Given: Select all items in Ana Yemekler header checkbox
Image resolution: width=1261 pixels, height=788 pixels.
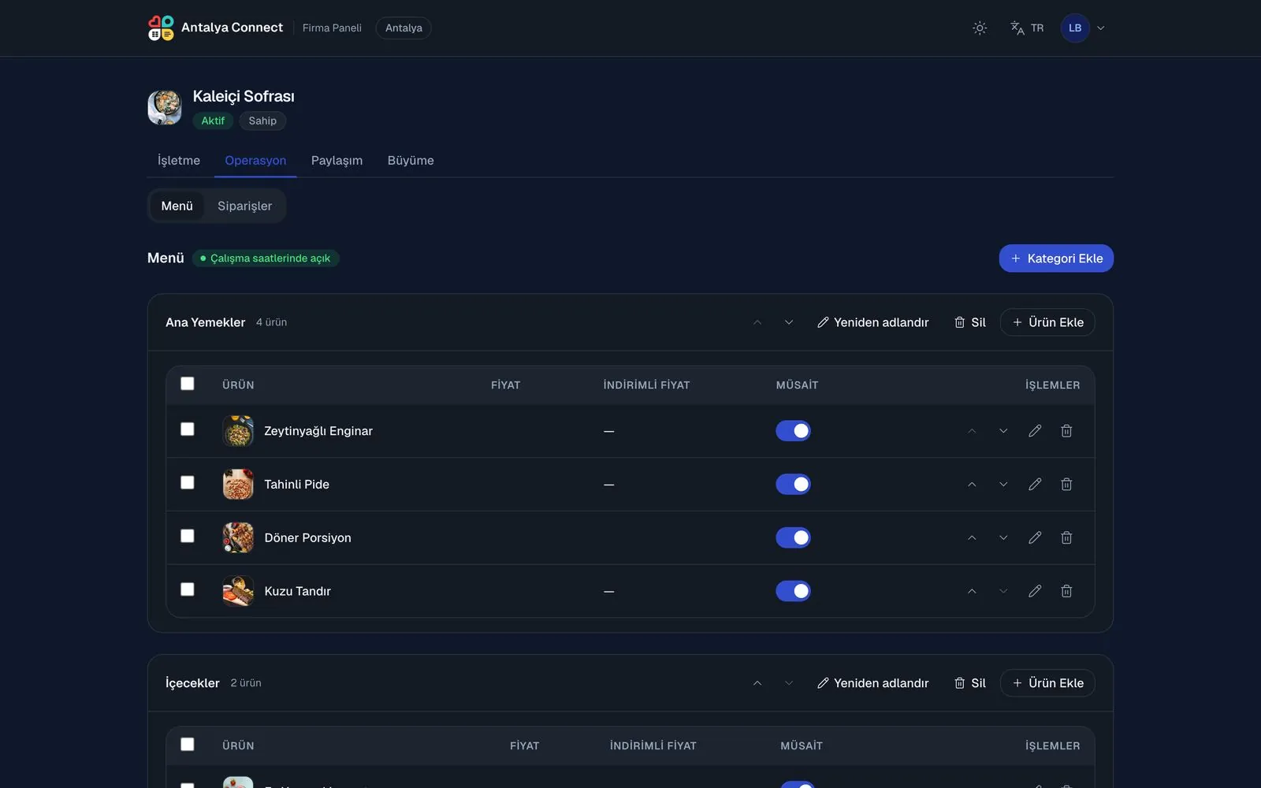Looking at the screenshot, I should 187,384.
